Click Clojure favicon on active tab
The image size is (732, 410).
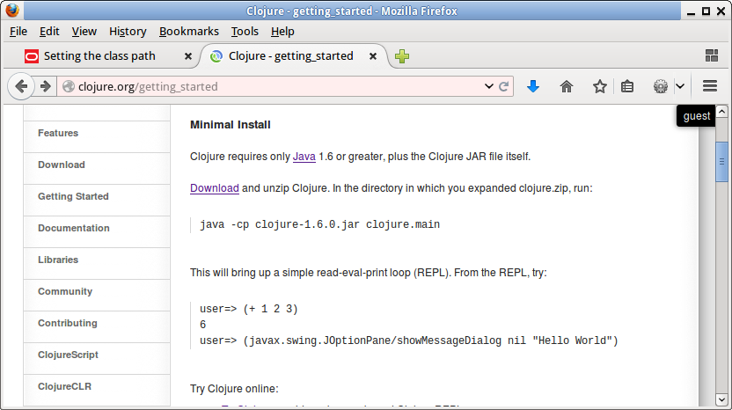(x=216, y=56)
